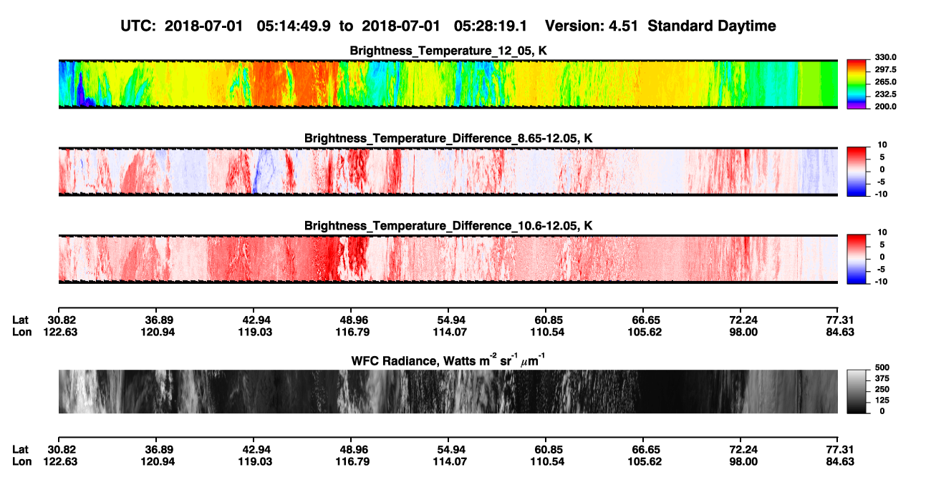Click the WFC radiance grayscale image strip
The height and width of the screenshot is (477, 931).
click(x=448, y=392)
